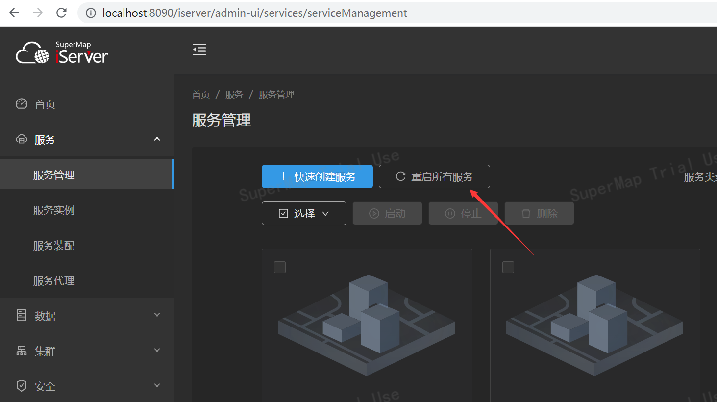
Task: Click the browser reload icon
Action: point(61,13)
